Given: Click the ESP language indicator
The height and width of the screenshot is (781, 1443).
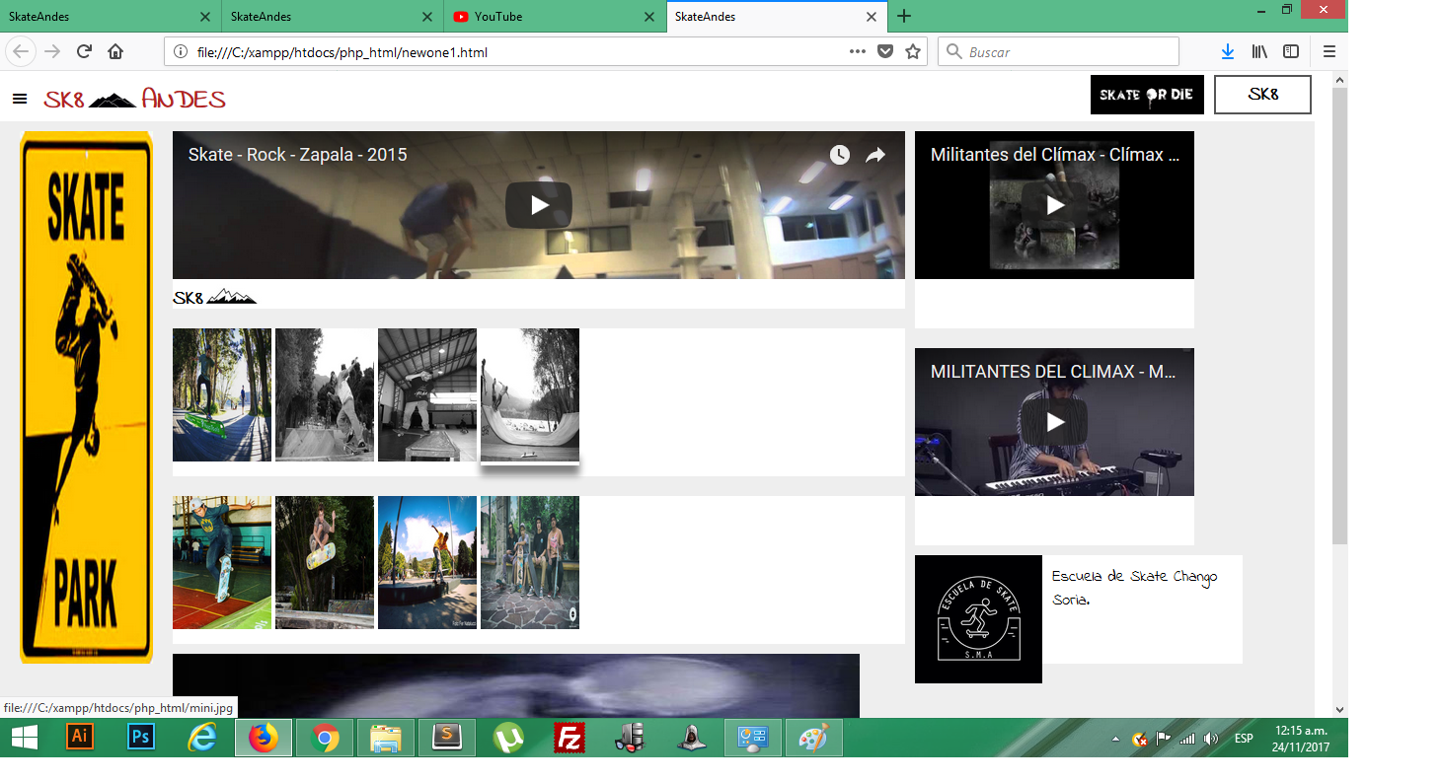Looking at the screenshot, I should [1244, 739].
